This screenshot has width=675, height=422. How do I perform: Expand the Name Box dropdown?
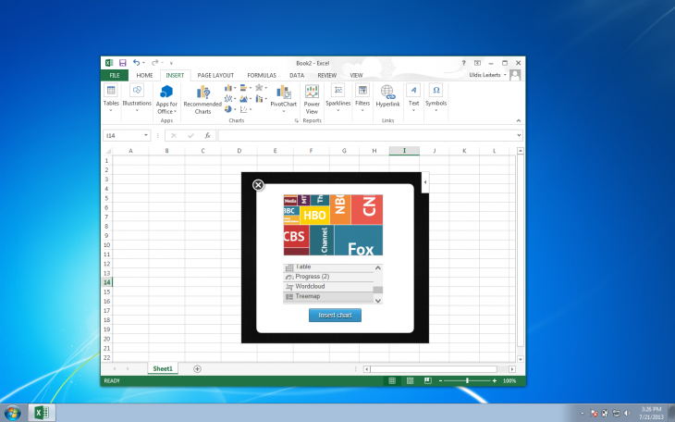(x=146, y=135)
